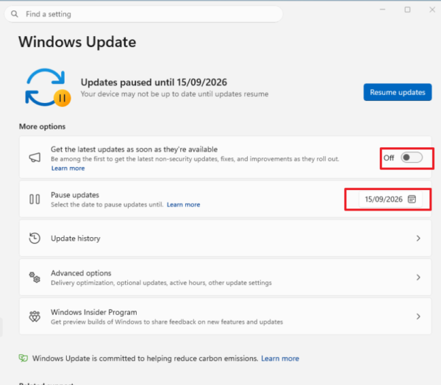Click the Update history clock icon
The height and width of the screenshot is (385, 441).
[x=35, y=239]
